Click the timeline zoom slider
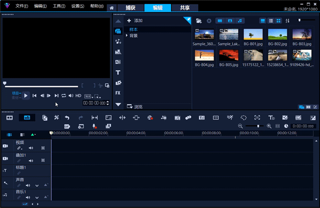 [x=255, y=126]
